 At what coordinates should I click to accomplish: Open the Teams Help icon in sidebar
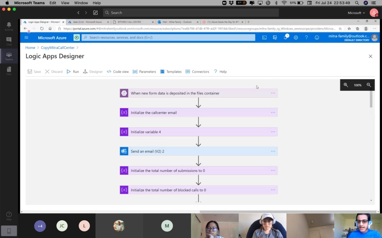click(x=9, y=215)
